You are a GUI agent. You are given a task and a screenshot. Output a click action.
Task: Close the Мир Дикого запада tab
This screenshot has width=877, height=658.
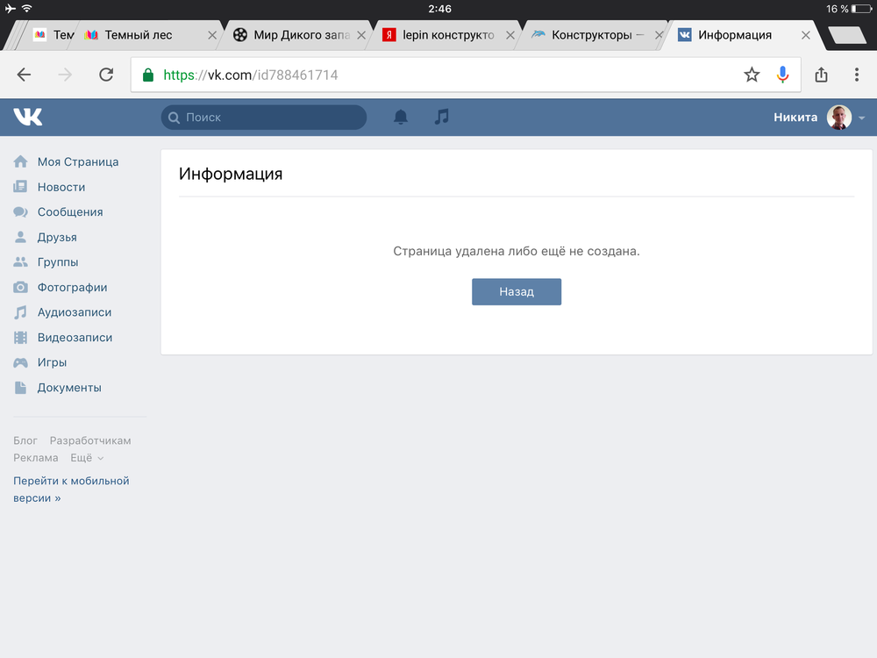[x=361, y=35]
